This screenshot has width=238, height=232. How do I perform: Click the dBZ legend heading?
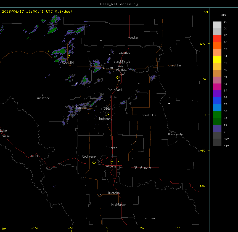[224, 15]
